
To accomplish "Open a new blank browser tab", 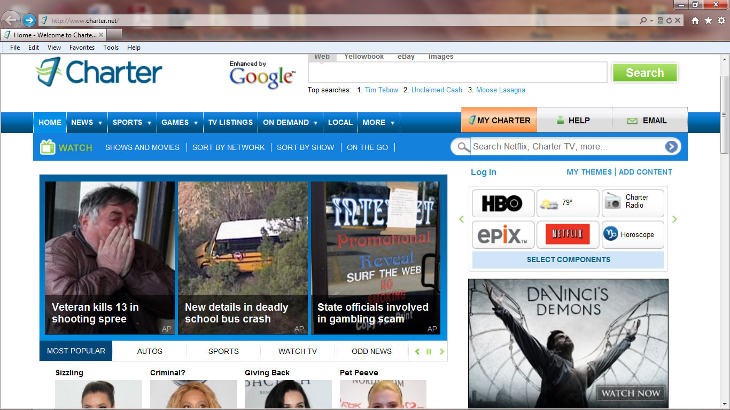I will point(114,35).
